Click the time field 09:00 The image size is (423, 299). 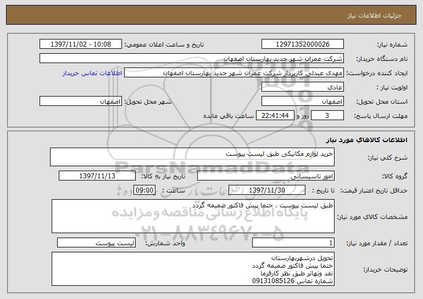(144, 190)
